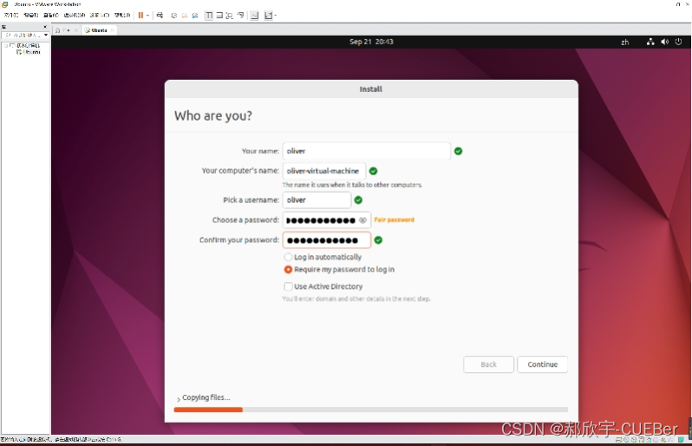Open the library search dropdown arrow
Viewport: 692px width, 446px height.
(x=46, y=35)
